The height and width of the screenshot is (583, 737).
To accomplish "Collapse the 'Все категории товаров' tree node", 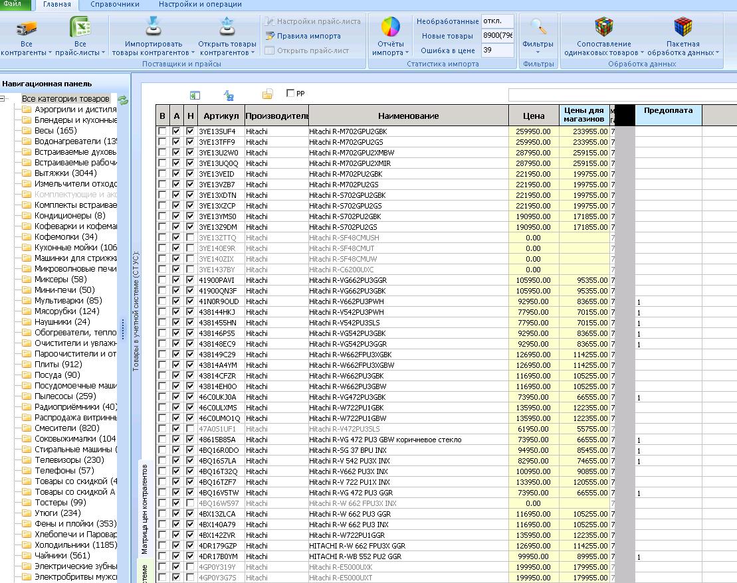I will point(3,99).
